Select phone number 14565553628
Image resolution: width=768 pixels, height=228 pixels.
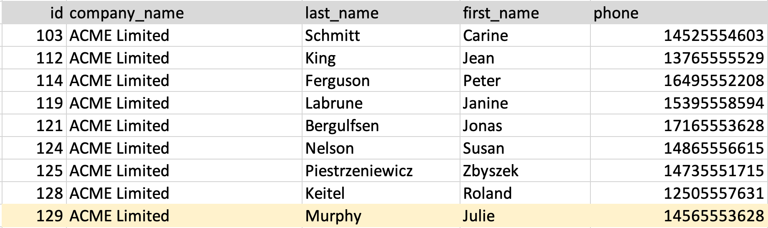pyautogui.click(x=713, y=216)
